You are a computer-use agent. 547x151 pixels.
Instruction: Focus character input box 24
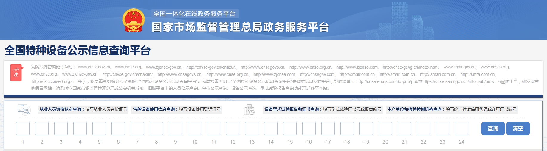(x=461, y=128)
